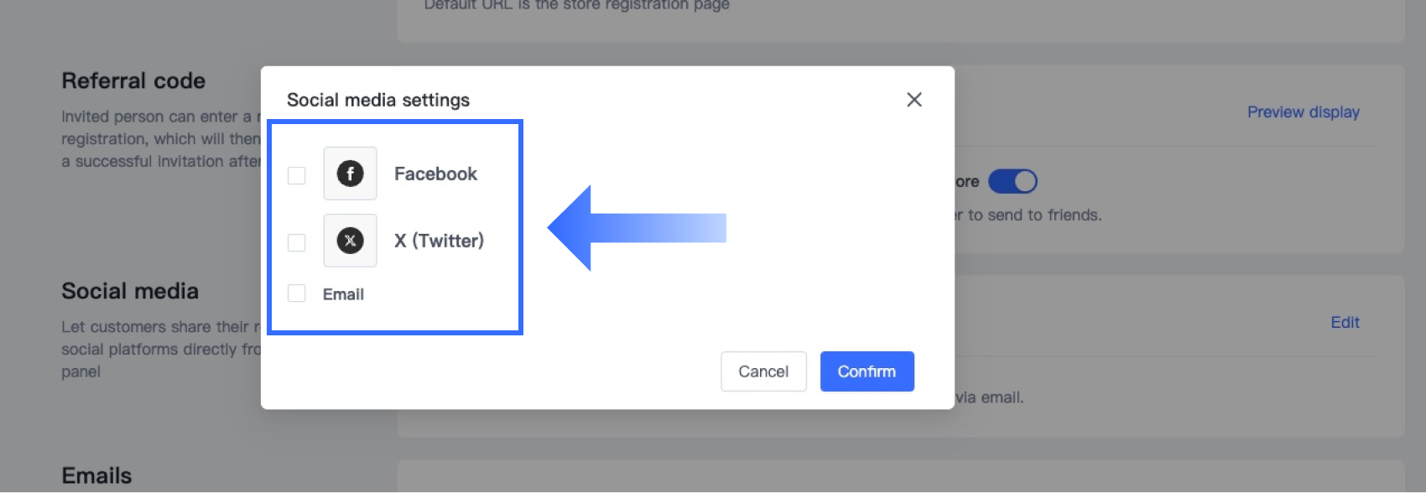Click the Email option label
Image resolution: width=1426 pixels, height=493 pixels.
click(x=343, y=294)
